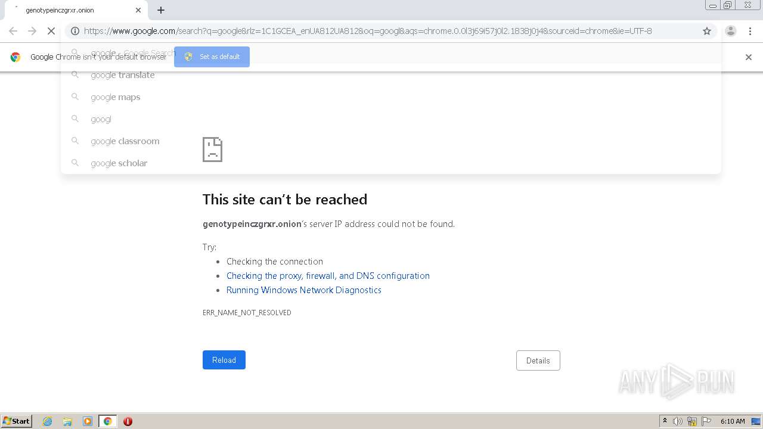Show hidden system tray icons

point(665,421)
